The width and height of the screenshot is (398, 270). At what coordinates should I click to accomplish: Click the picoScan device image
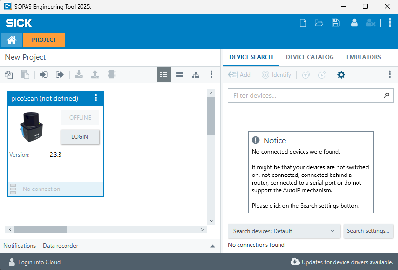click(31, 127)
